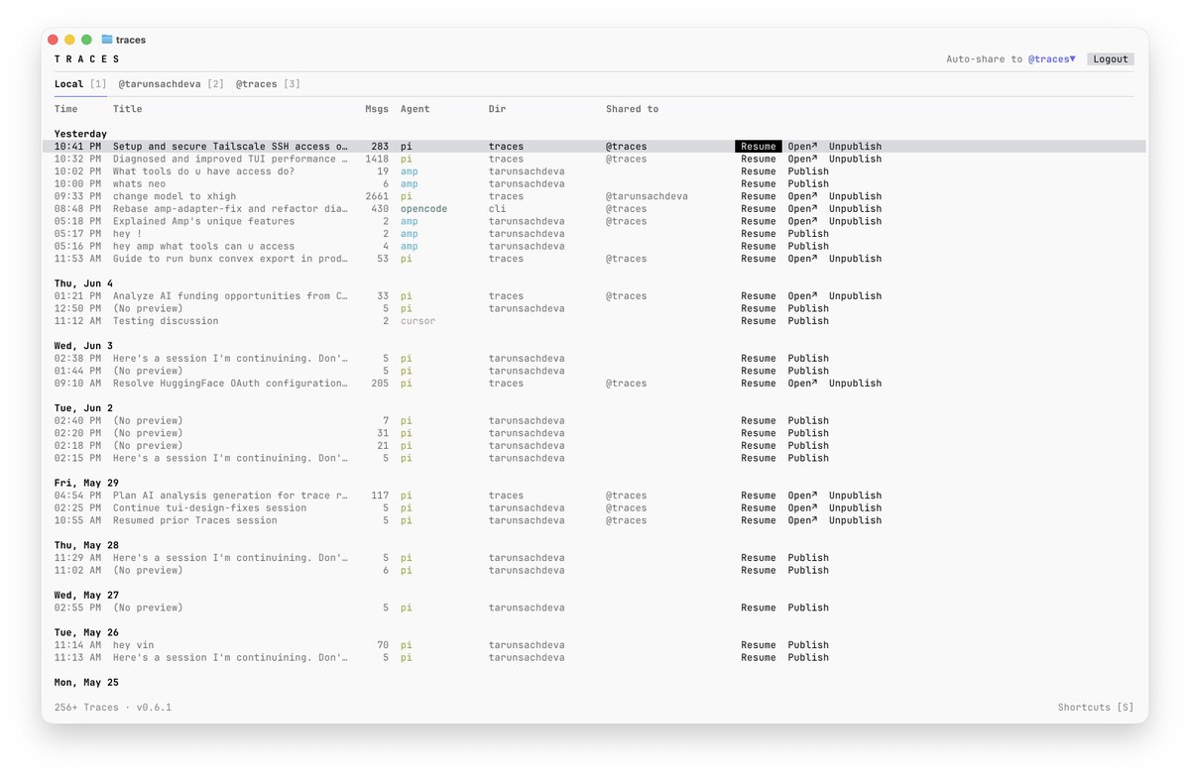The height and width of the screenshot is (778, 1190).
Task: Click the Logout button
Action: coord(1110,59)
